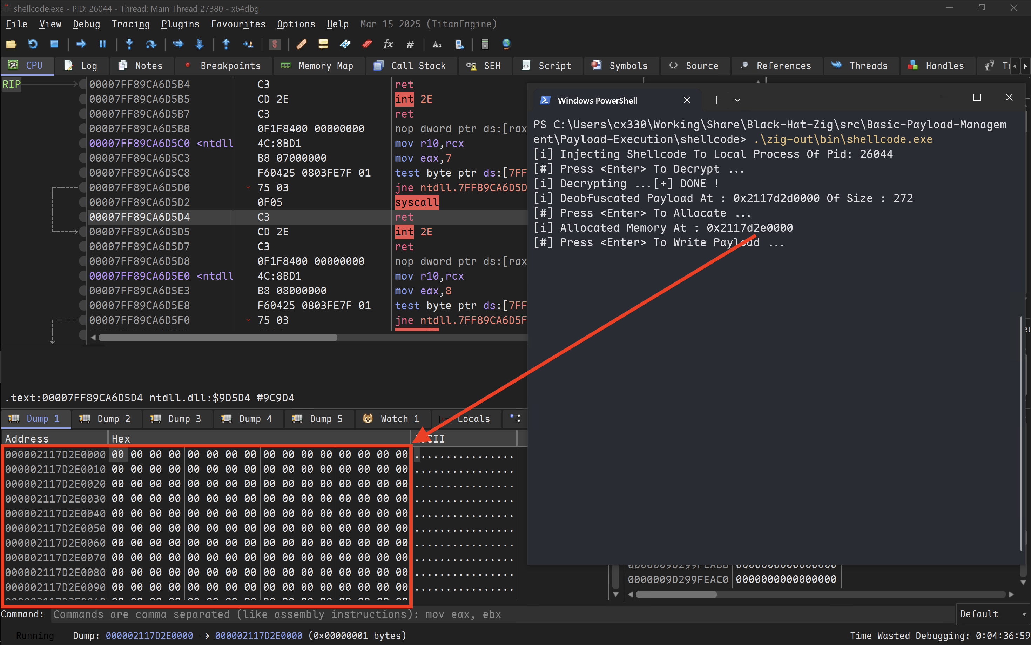This screenshot has width=1031, height=645.
Task: Toggle breakpoint at address 00007FF89CA6D5E0
Action: (x=83, y=276)
